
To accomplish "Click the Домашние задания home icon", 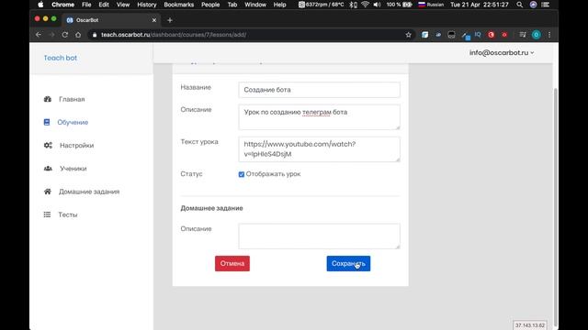I will (x=48, y=192).
